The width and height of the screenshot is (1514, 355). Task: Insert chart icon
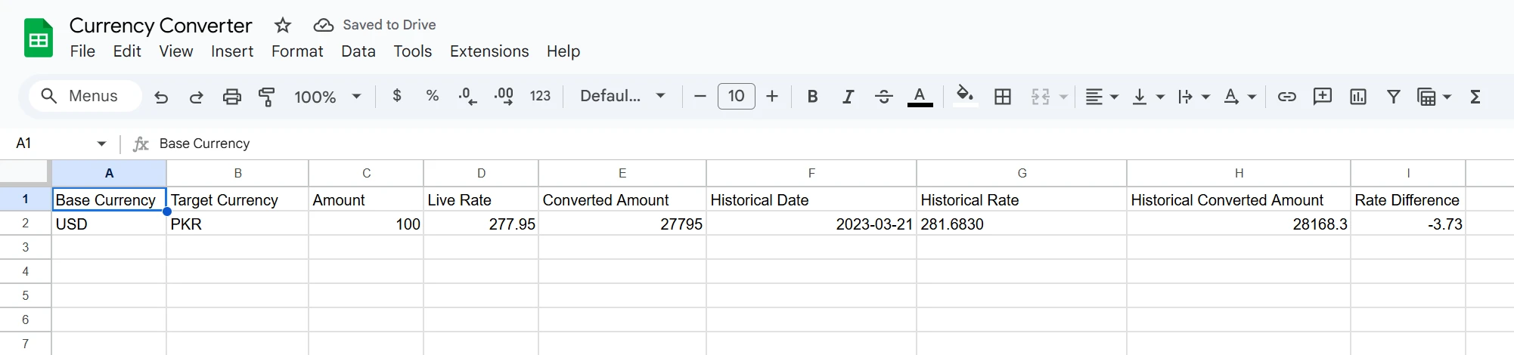click(1358, 97)
